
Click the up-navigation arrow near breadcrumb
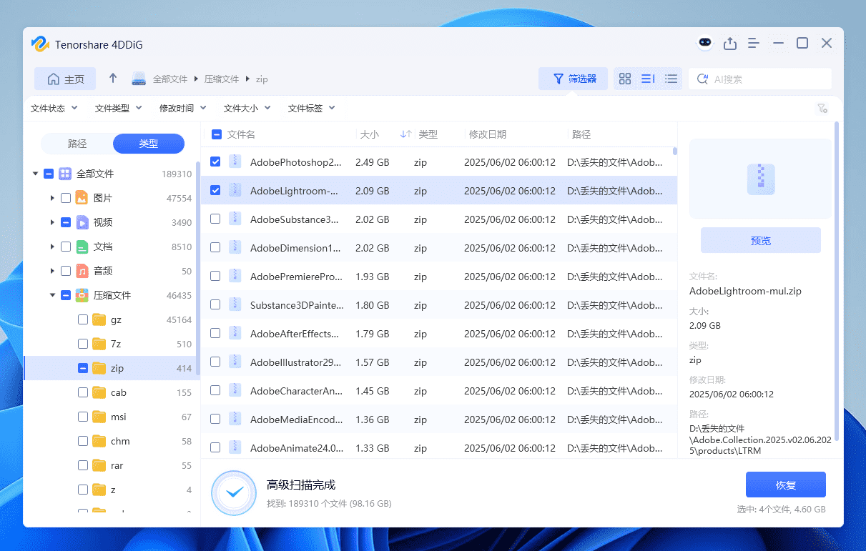click(x=112, y=79)
